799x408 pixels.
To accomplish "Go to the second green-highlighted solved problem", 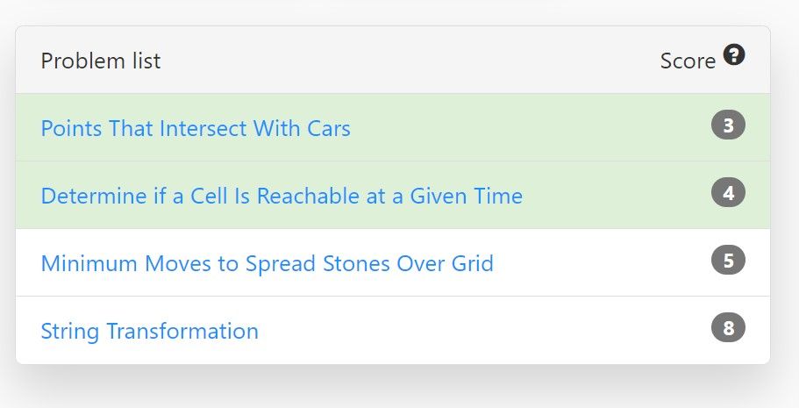I will [x=282, y=196].
